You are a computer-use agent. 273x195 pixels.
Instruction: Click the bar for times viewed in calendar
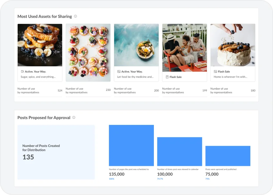(x=180, y=152)
